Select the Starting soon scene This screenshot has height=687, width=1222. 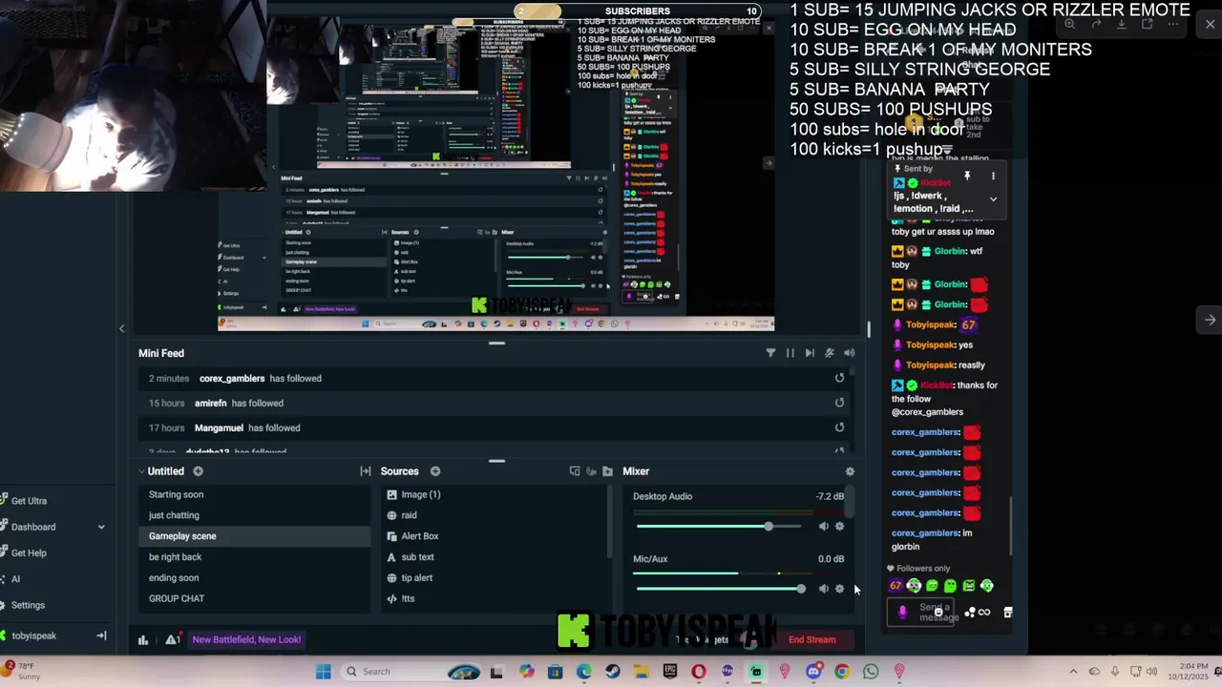coord(254,494)
